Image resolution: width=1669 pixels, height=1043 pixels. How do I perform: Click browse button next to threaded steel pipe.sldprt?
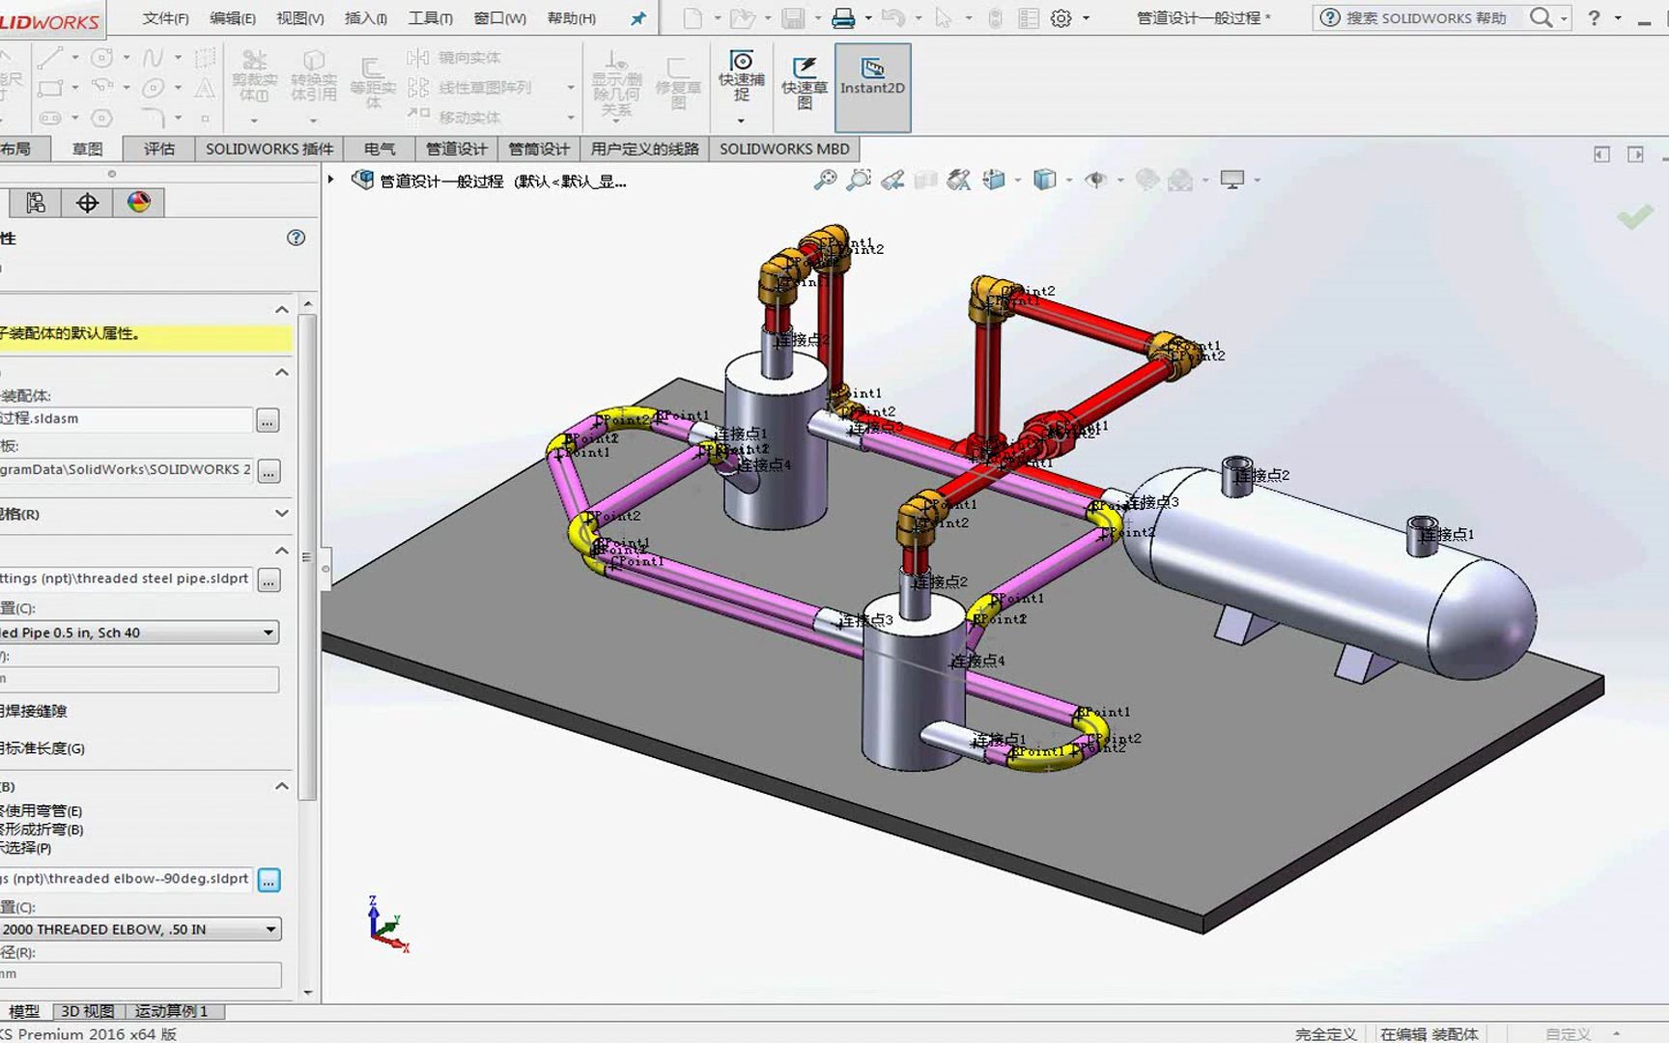(269, 579)
